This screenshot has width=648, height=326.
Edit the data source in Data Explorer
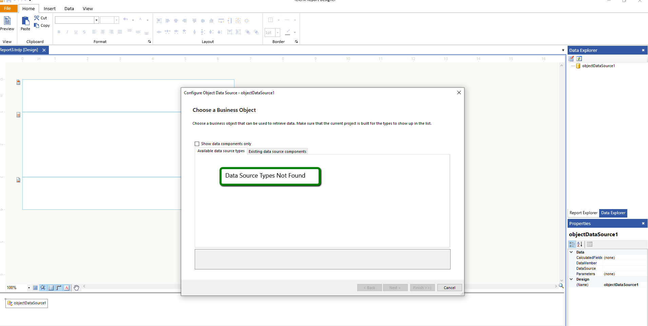click(x=572, y=58)
